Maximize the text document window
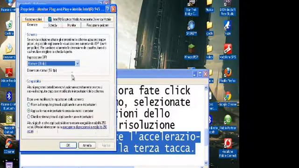This screenshot has width=299, height=168. pyautogui.click(x=200, y=74)
